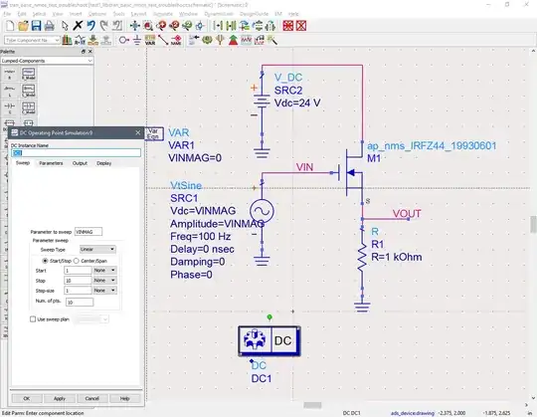Enable the Use sweep plan checkbox
The height and width of the screenshot is (417, 537).
coord(33,319)
